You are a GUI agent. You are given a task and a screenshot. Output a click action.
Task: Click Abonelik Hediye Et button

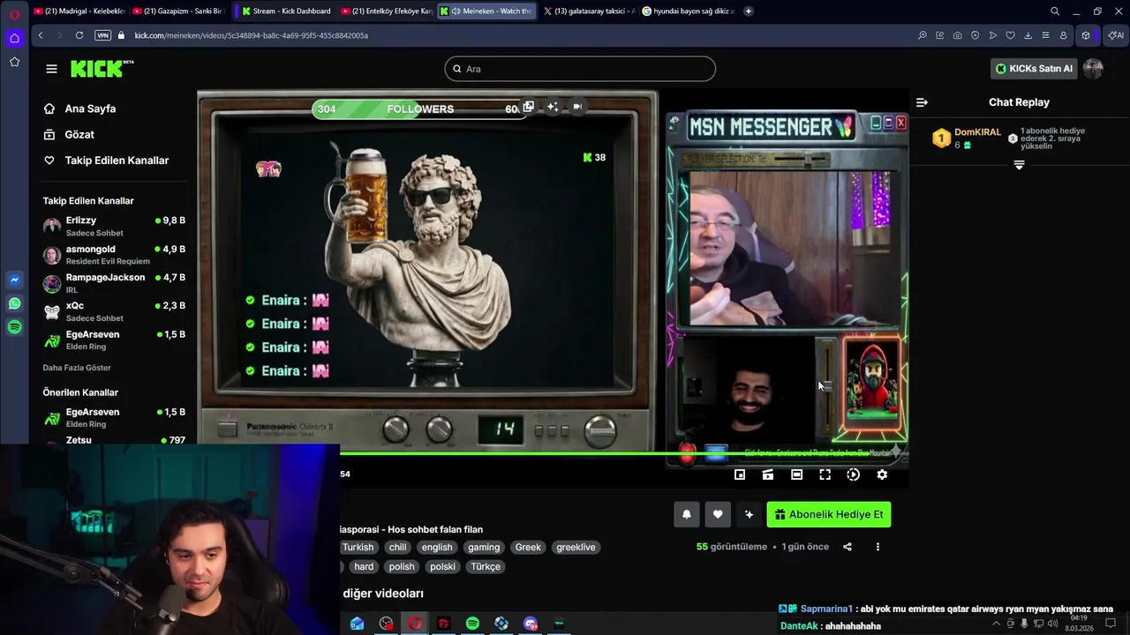tap(829, 514)
